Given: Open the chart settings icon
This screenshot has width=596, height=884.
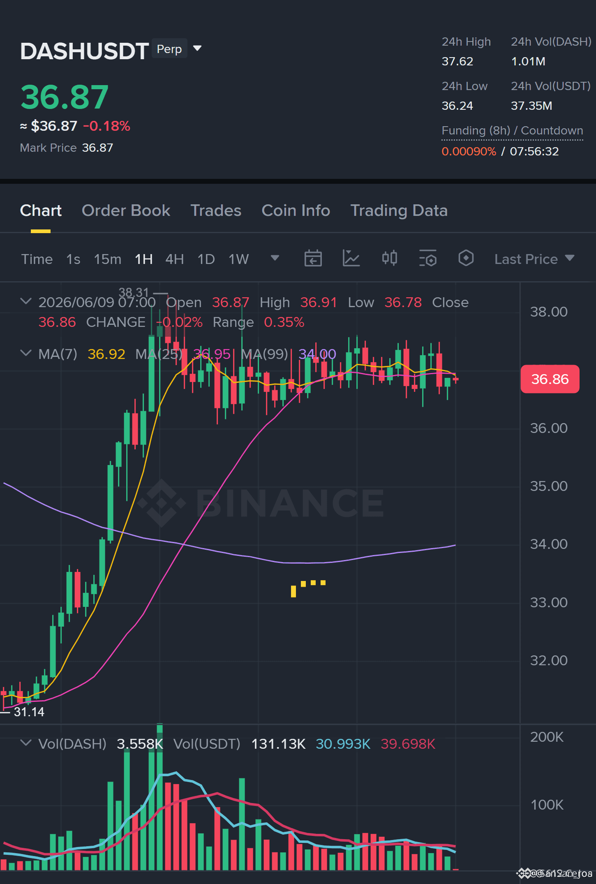Looking at the screenshot, I should pyautogui.click(x=427, y=258).
